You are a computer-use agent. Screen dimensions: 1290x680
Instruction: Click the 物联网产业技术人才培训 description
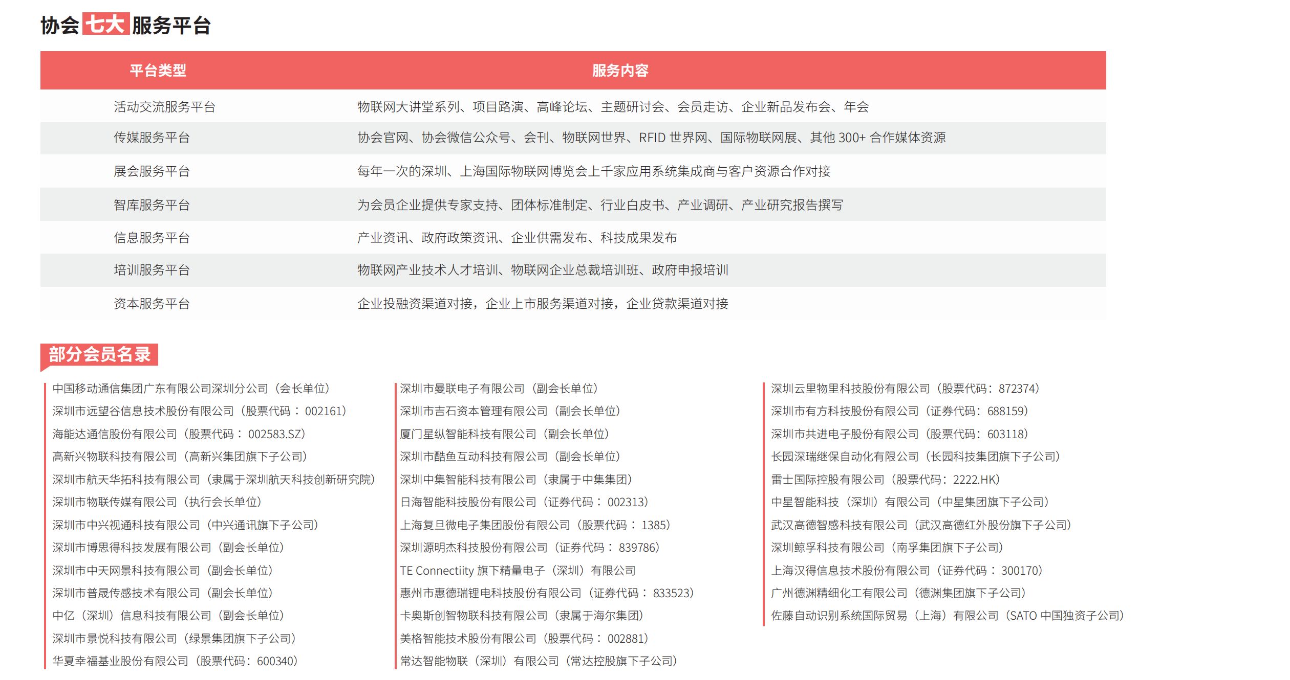click(x=543, y=270)
